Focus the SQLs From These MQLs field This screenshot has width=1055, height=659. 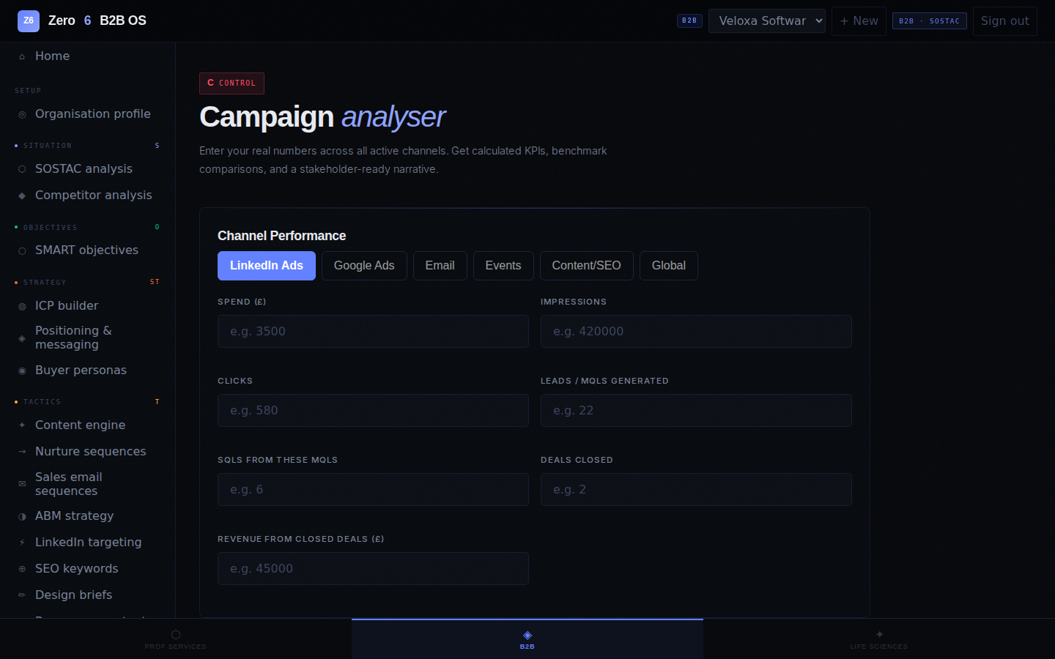[373, 490]
